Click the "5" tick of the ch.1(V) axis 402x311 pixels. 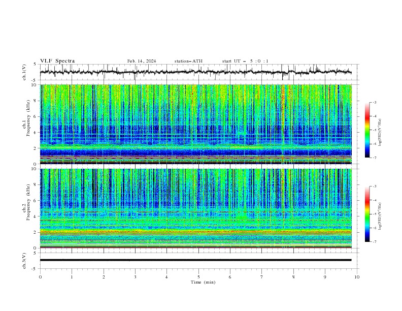(x=36, y=64)
